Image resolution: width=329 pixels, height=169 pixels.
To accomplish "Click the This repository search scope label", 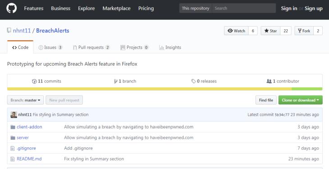I will (196, 9).
